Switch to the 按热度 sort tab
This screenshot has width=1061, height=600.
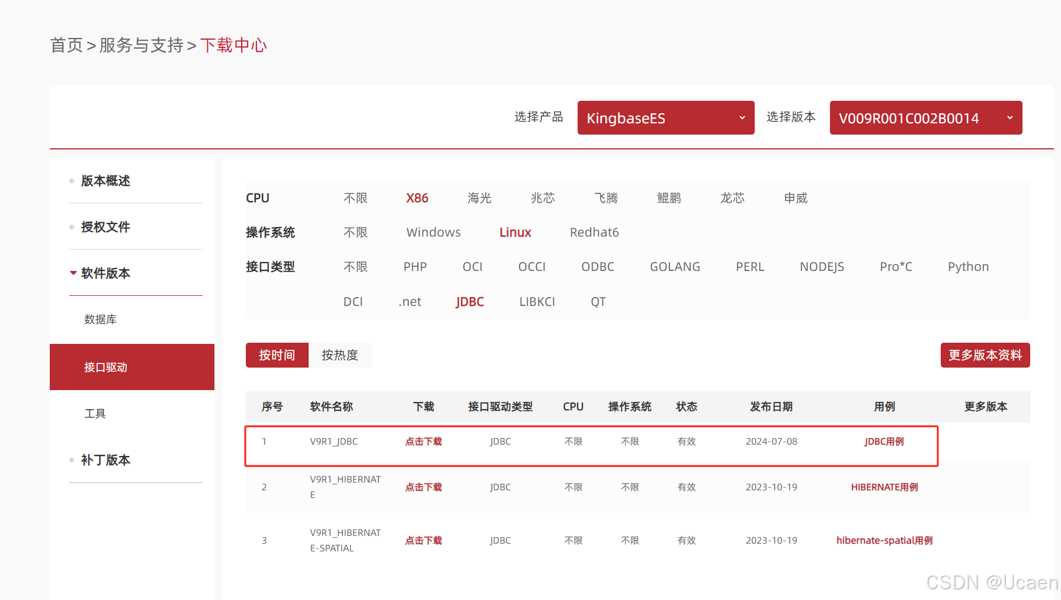click(x=340, y=355)
